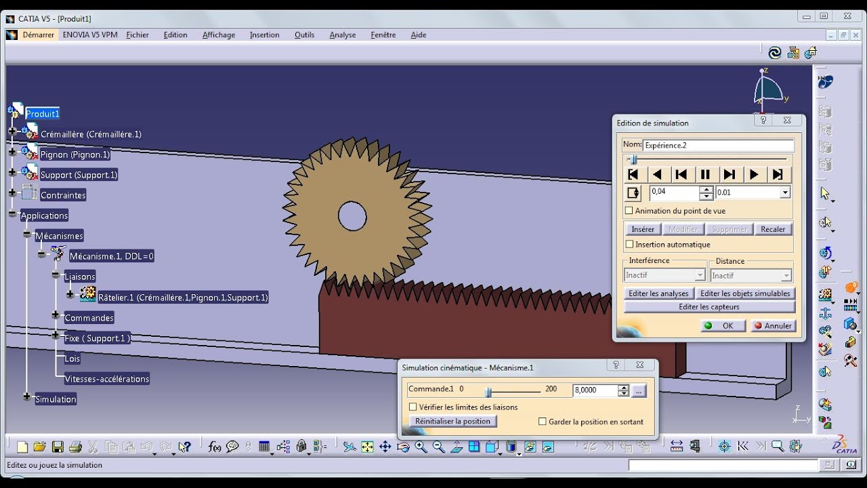The height and width of the screenshot is (488, 867).
Task: Expand the Simulation tree node
Action: pos(27,396)
